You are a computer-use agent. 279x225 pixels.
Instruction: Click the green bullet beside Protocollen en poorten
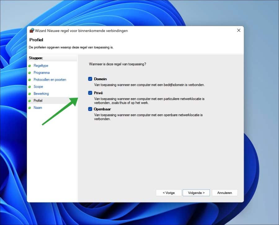tap(29, 80)
